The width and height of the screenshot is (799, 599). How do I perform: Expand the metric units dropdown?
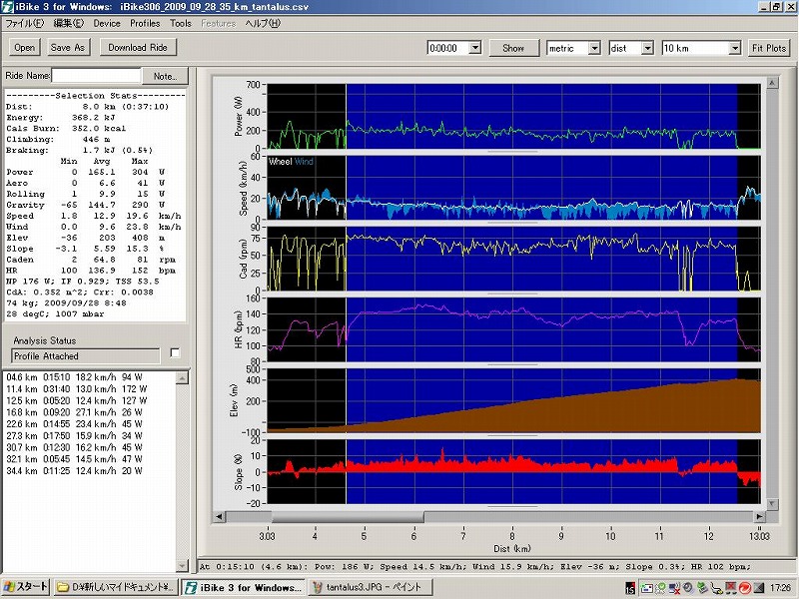tap(594, 48)
